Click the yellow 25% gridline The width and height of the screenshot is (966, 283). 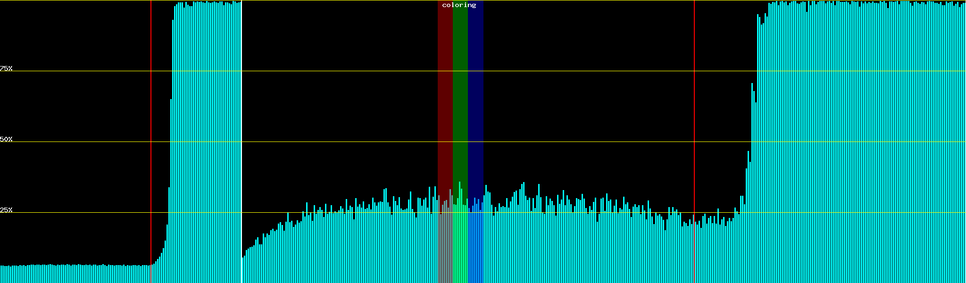point(566,213)
